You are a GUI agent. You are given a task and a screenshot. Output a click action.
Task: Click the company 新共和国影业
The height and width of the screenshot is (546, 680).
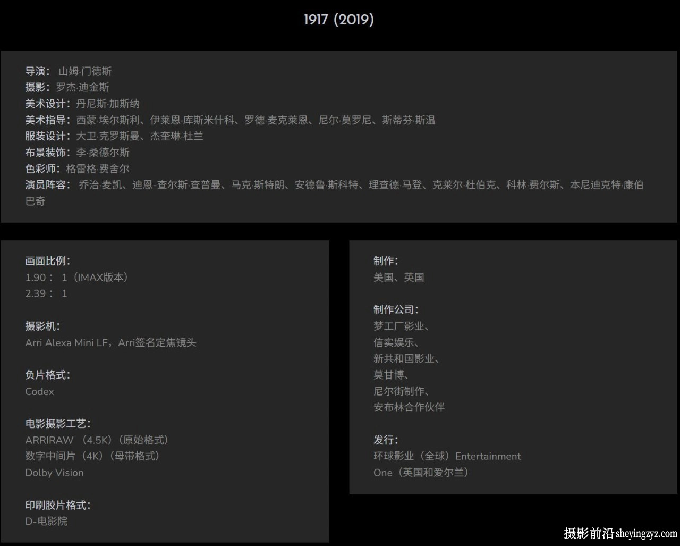(404, 359)
